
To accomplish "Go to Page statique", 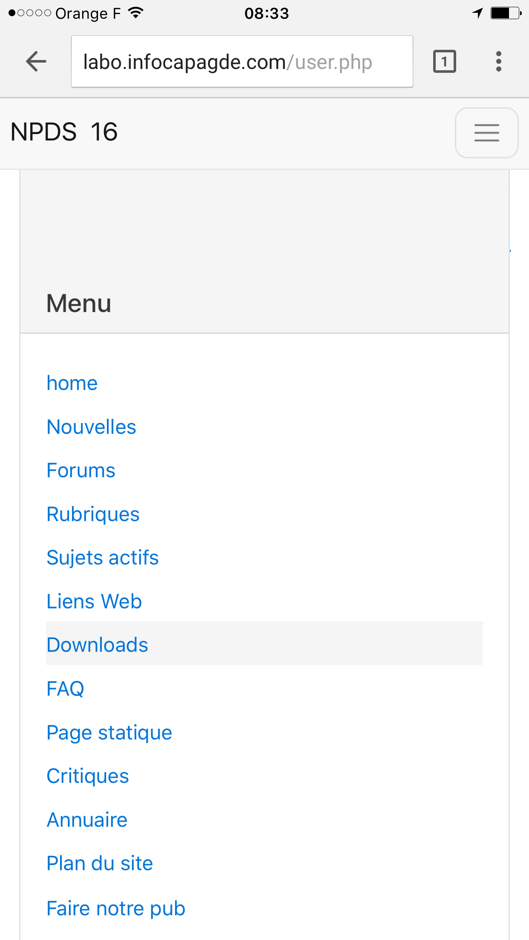I will (109, 733).
